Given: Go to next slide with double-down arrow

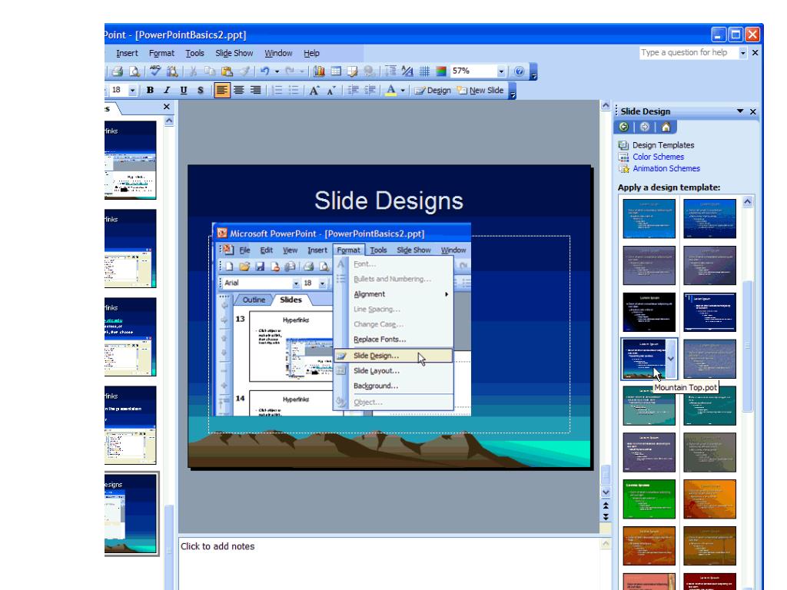Looking at the screenshot, I should 606,516.
